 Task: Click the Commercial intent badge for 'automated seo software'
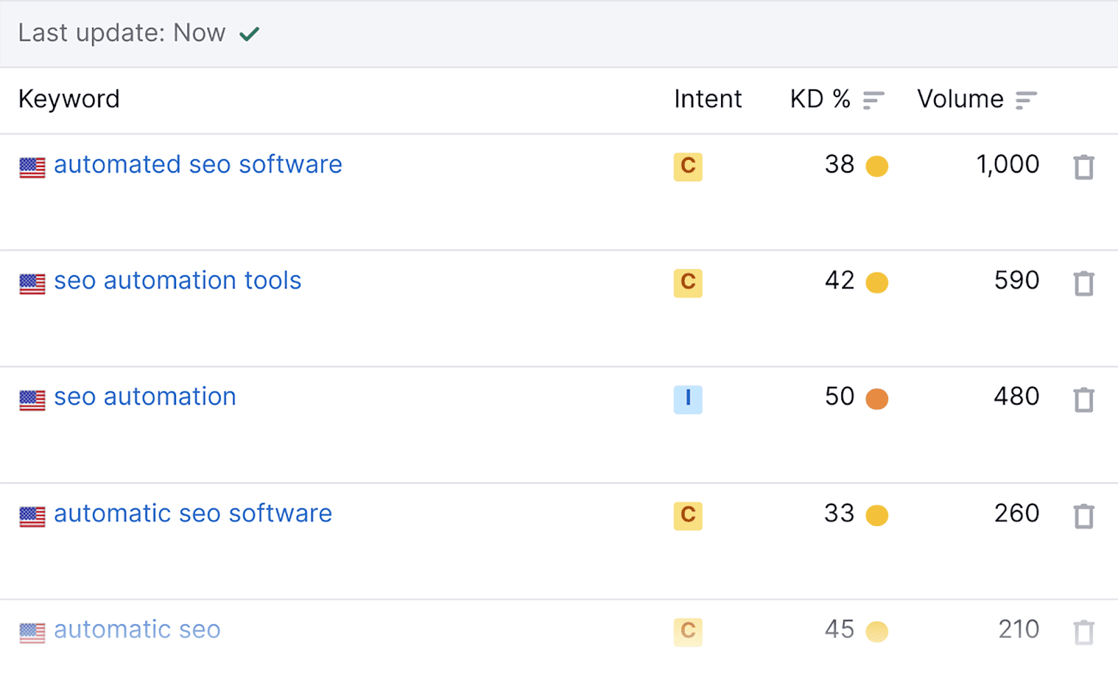[x=688, y=166]
